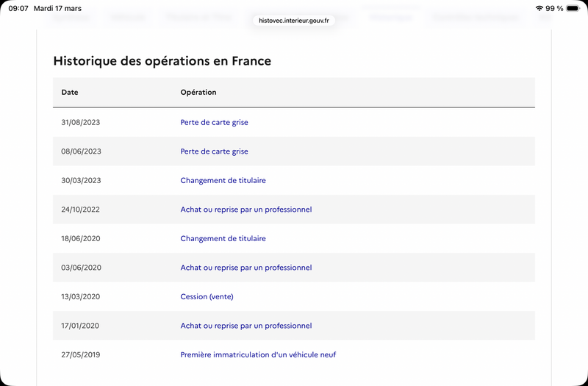Open the 24/10/2022 Achat ou reprise link

pyautogui.click(x=245, y=210)
